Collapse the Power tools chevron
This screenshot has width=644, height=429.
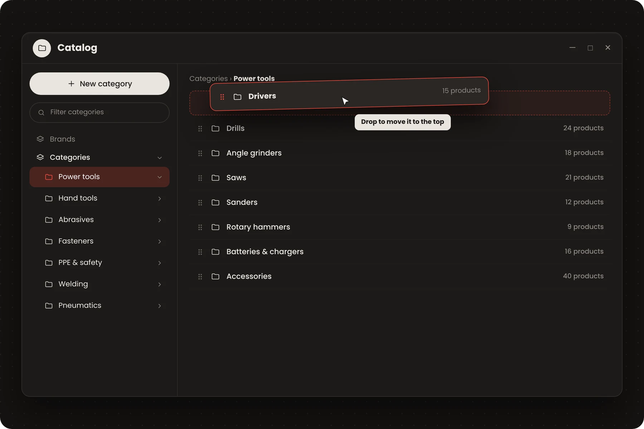160,177
